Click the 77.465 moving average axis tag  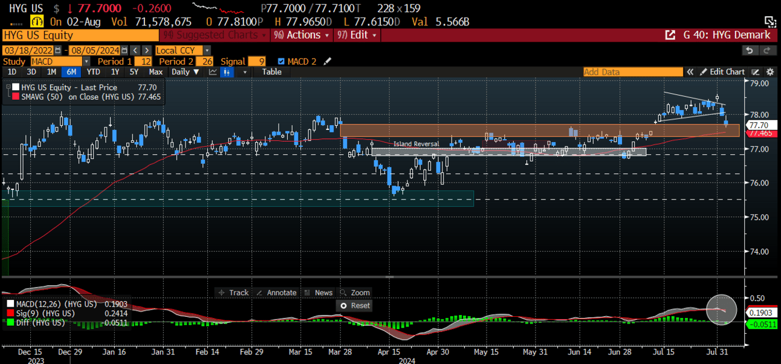(760, 133)
